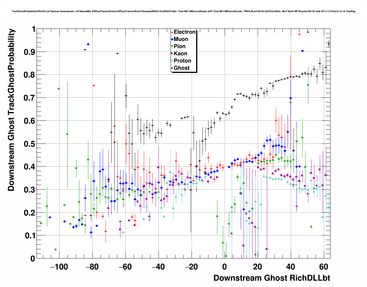The width and height of the screenshot is (367, 287).
Task: Click the y-axis label 1
Action: click(33, 29)
